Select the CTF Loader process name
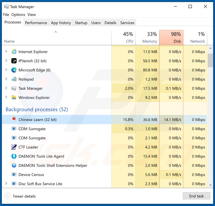This screenshot has width=215, height=206. 28,147
